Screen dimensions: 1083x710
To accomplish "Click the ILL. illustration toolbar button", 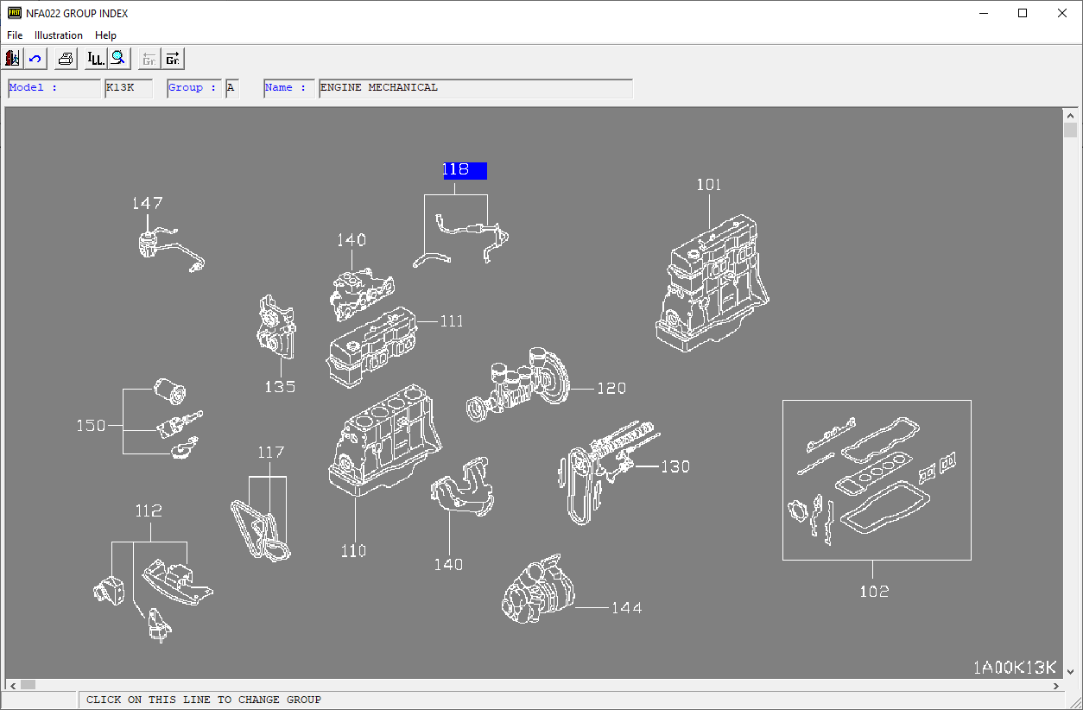I will [x=96, y=59].
